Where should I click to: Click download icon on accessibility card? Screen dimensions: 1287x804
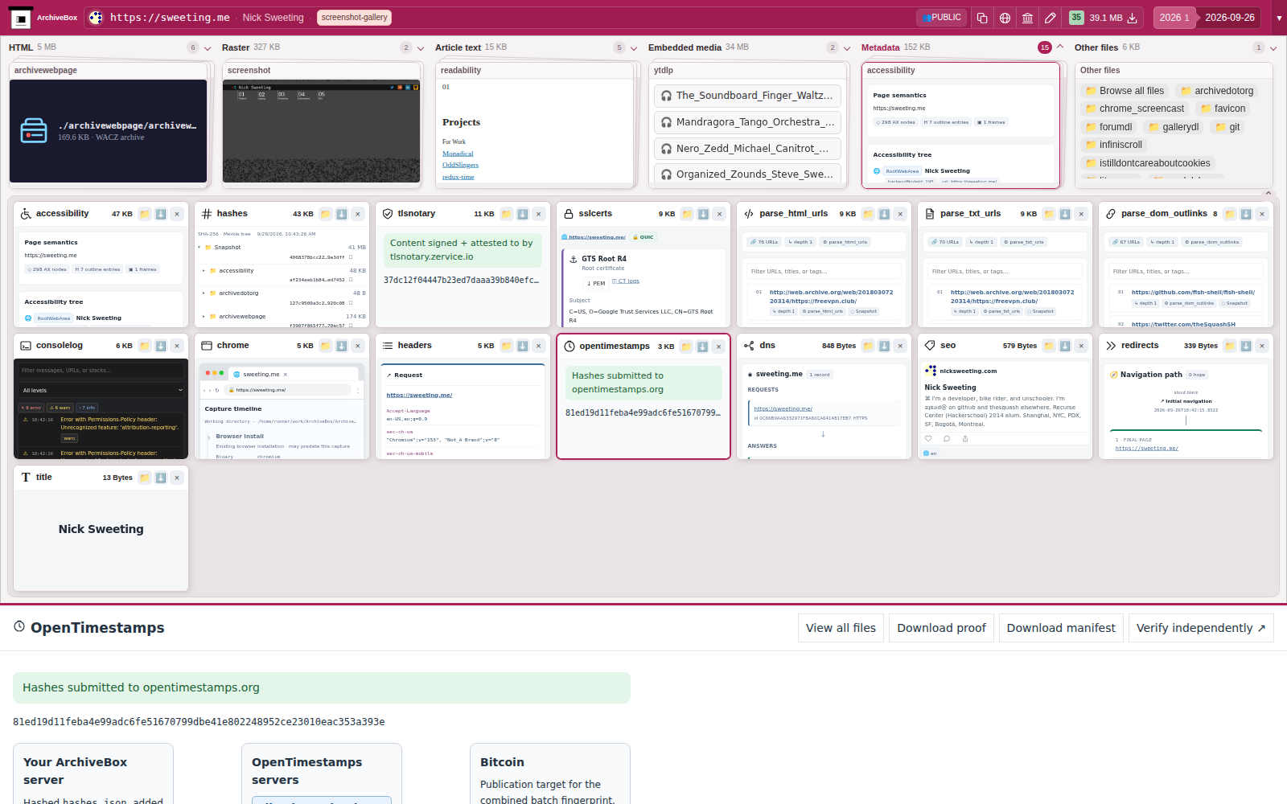pos(161,214)
